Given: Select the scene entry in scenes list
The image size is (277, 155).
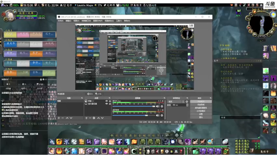Looking at the screenshot, I should tap(70, 101).
